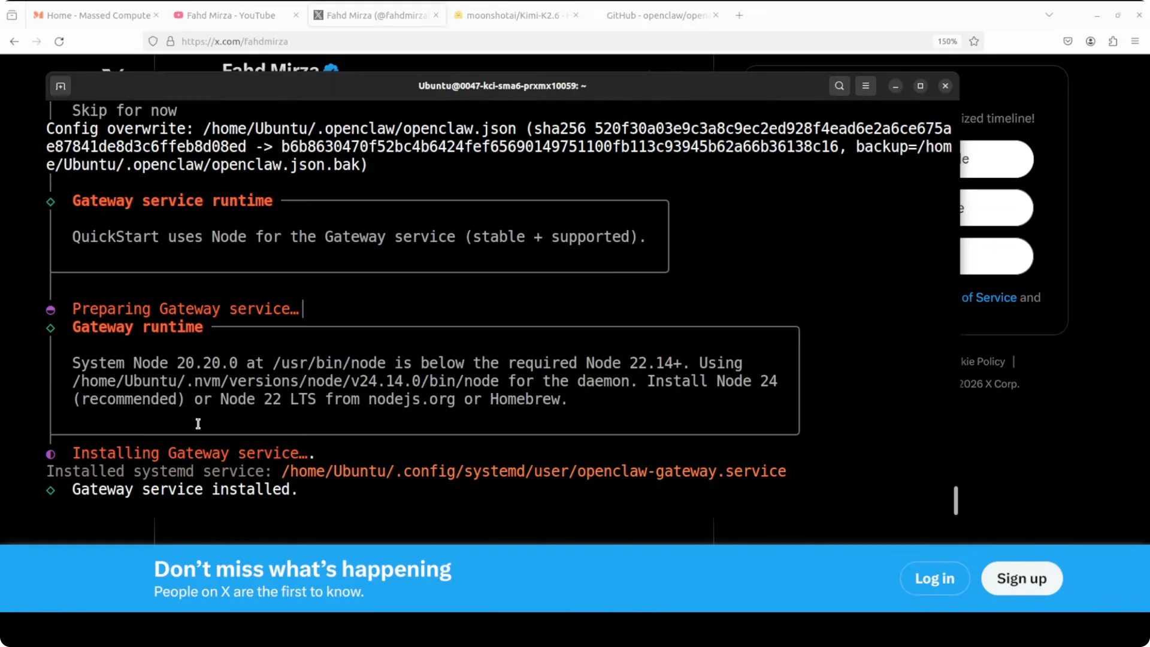Close the GitHub openclaw tab

pyautogui.click(x=716, y=15)
